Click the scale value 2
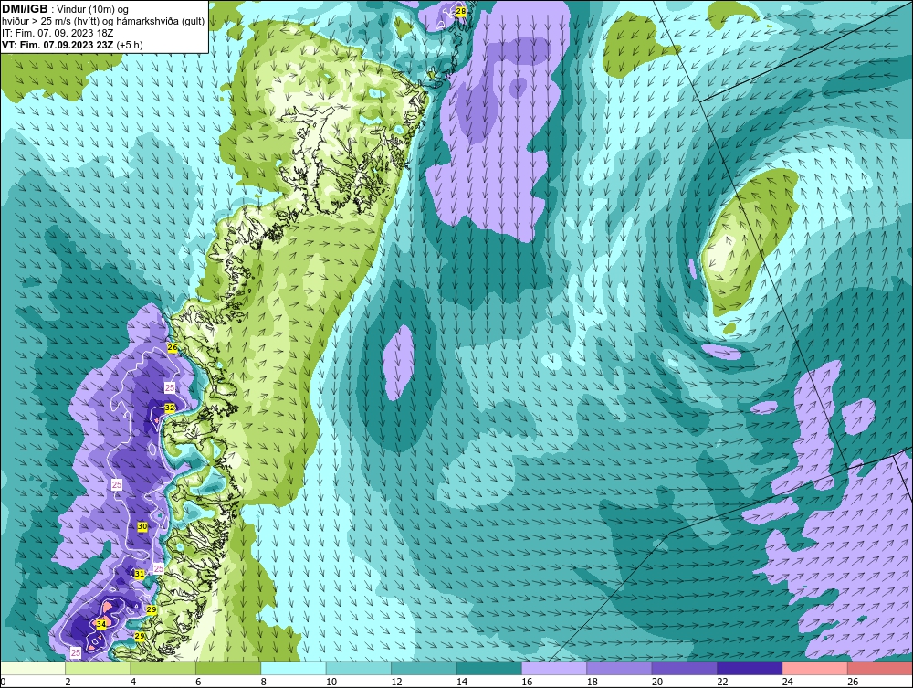913x688 pixels. (x=68, y=682)
